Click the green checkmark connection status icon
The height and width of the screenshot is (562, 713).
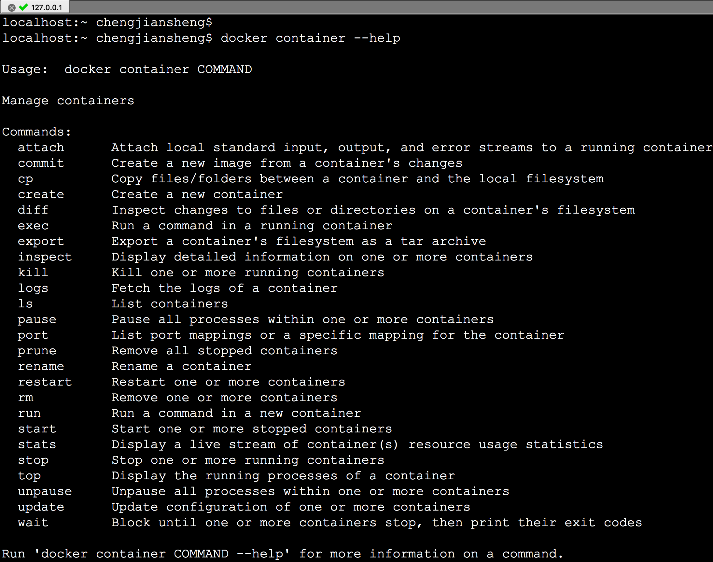click(x=23, y=7)
